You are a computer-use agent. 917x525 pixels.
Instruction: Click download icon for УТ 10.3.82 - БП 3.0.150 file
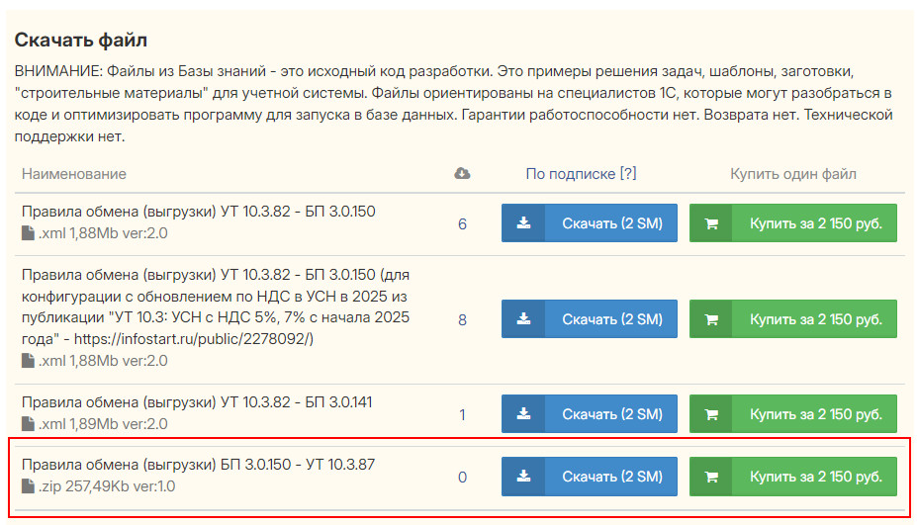523,222
